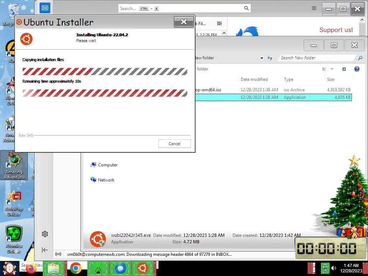Click scroll up arrow in Thunderbird right pane
Viewport: 368px width, 276px height.
pyautogui.click(x=362, y=20)
